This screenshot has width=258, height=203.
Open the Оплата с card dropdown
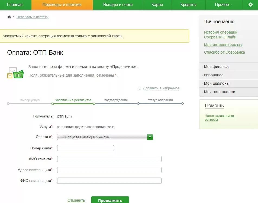click(x=105, y=137)
